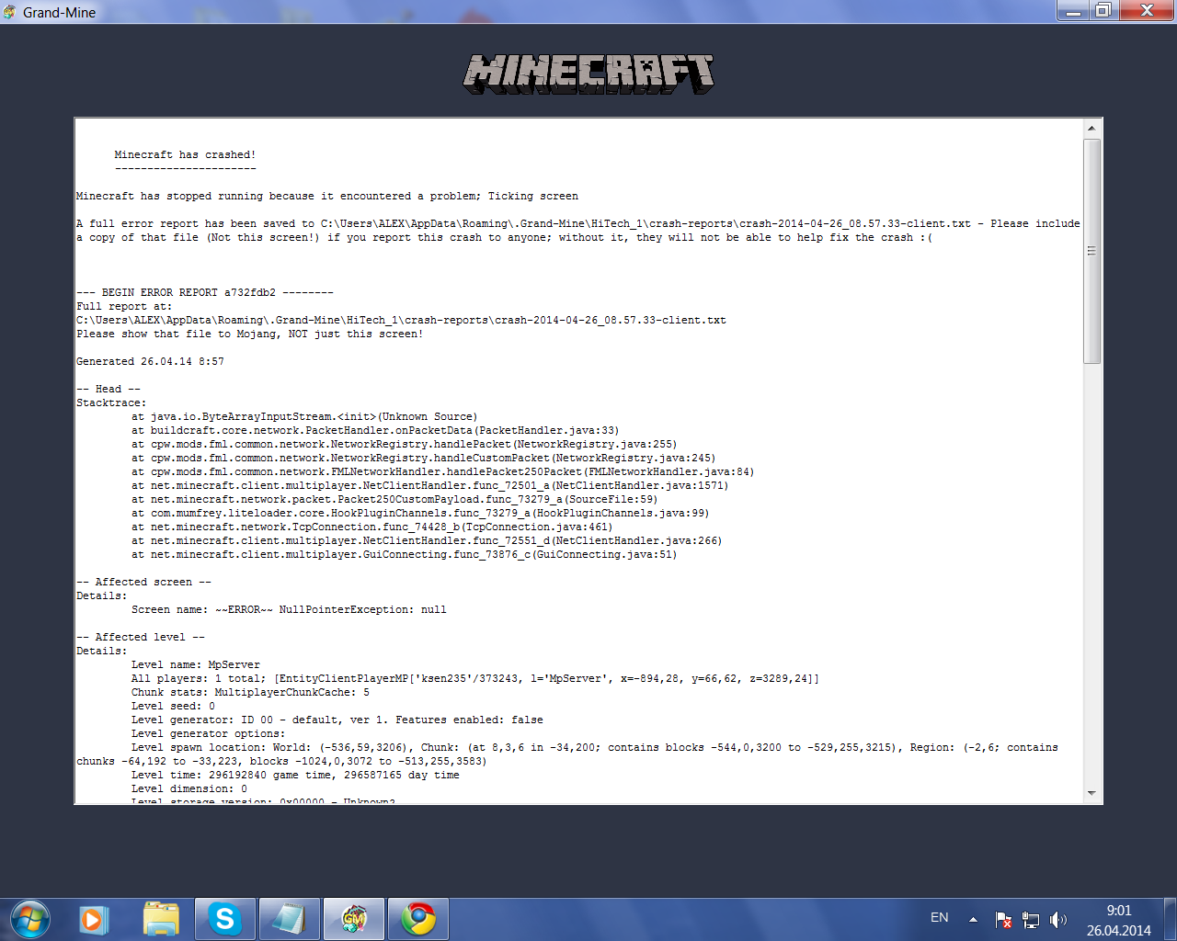This screenshot has width=1177, height=941.
Task: Close the Grand-Mine window
Action: [x=1147, y=11]
